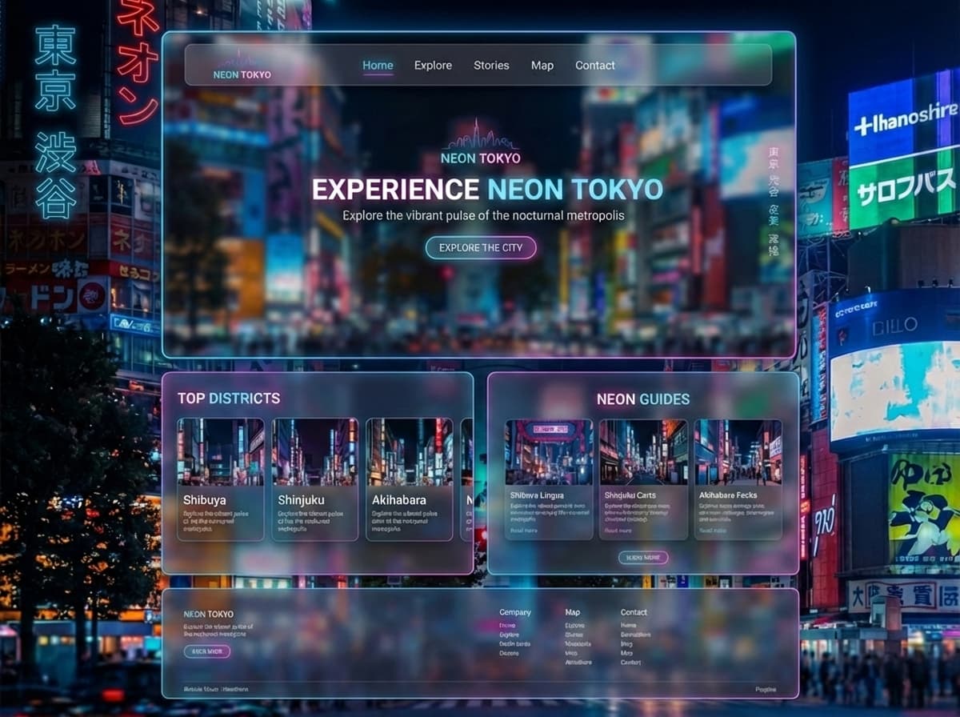Image resolution: width=960 pixels, height=717 pixels.
Task: Click Read more on the middle guide card
Action: [x=618, y=531]
